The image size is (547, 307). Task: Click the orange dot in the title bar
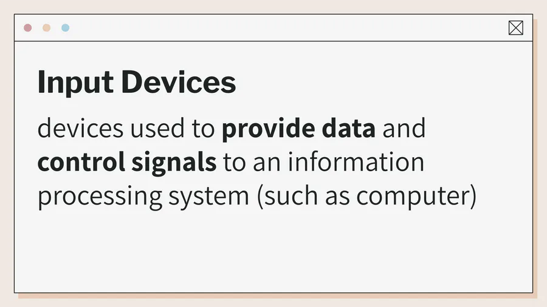46,28
